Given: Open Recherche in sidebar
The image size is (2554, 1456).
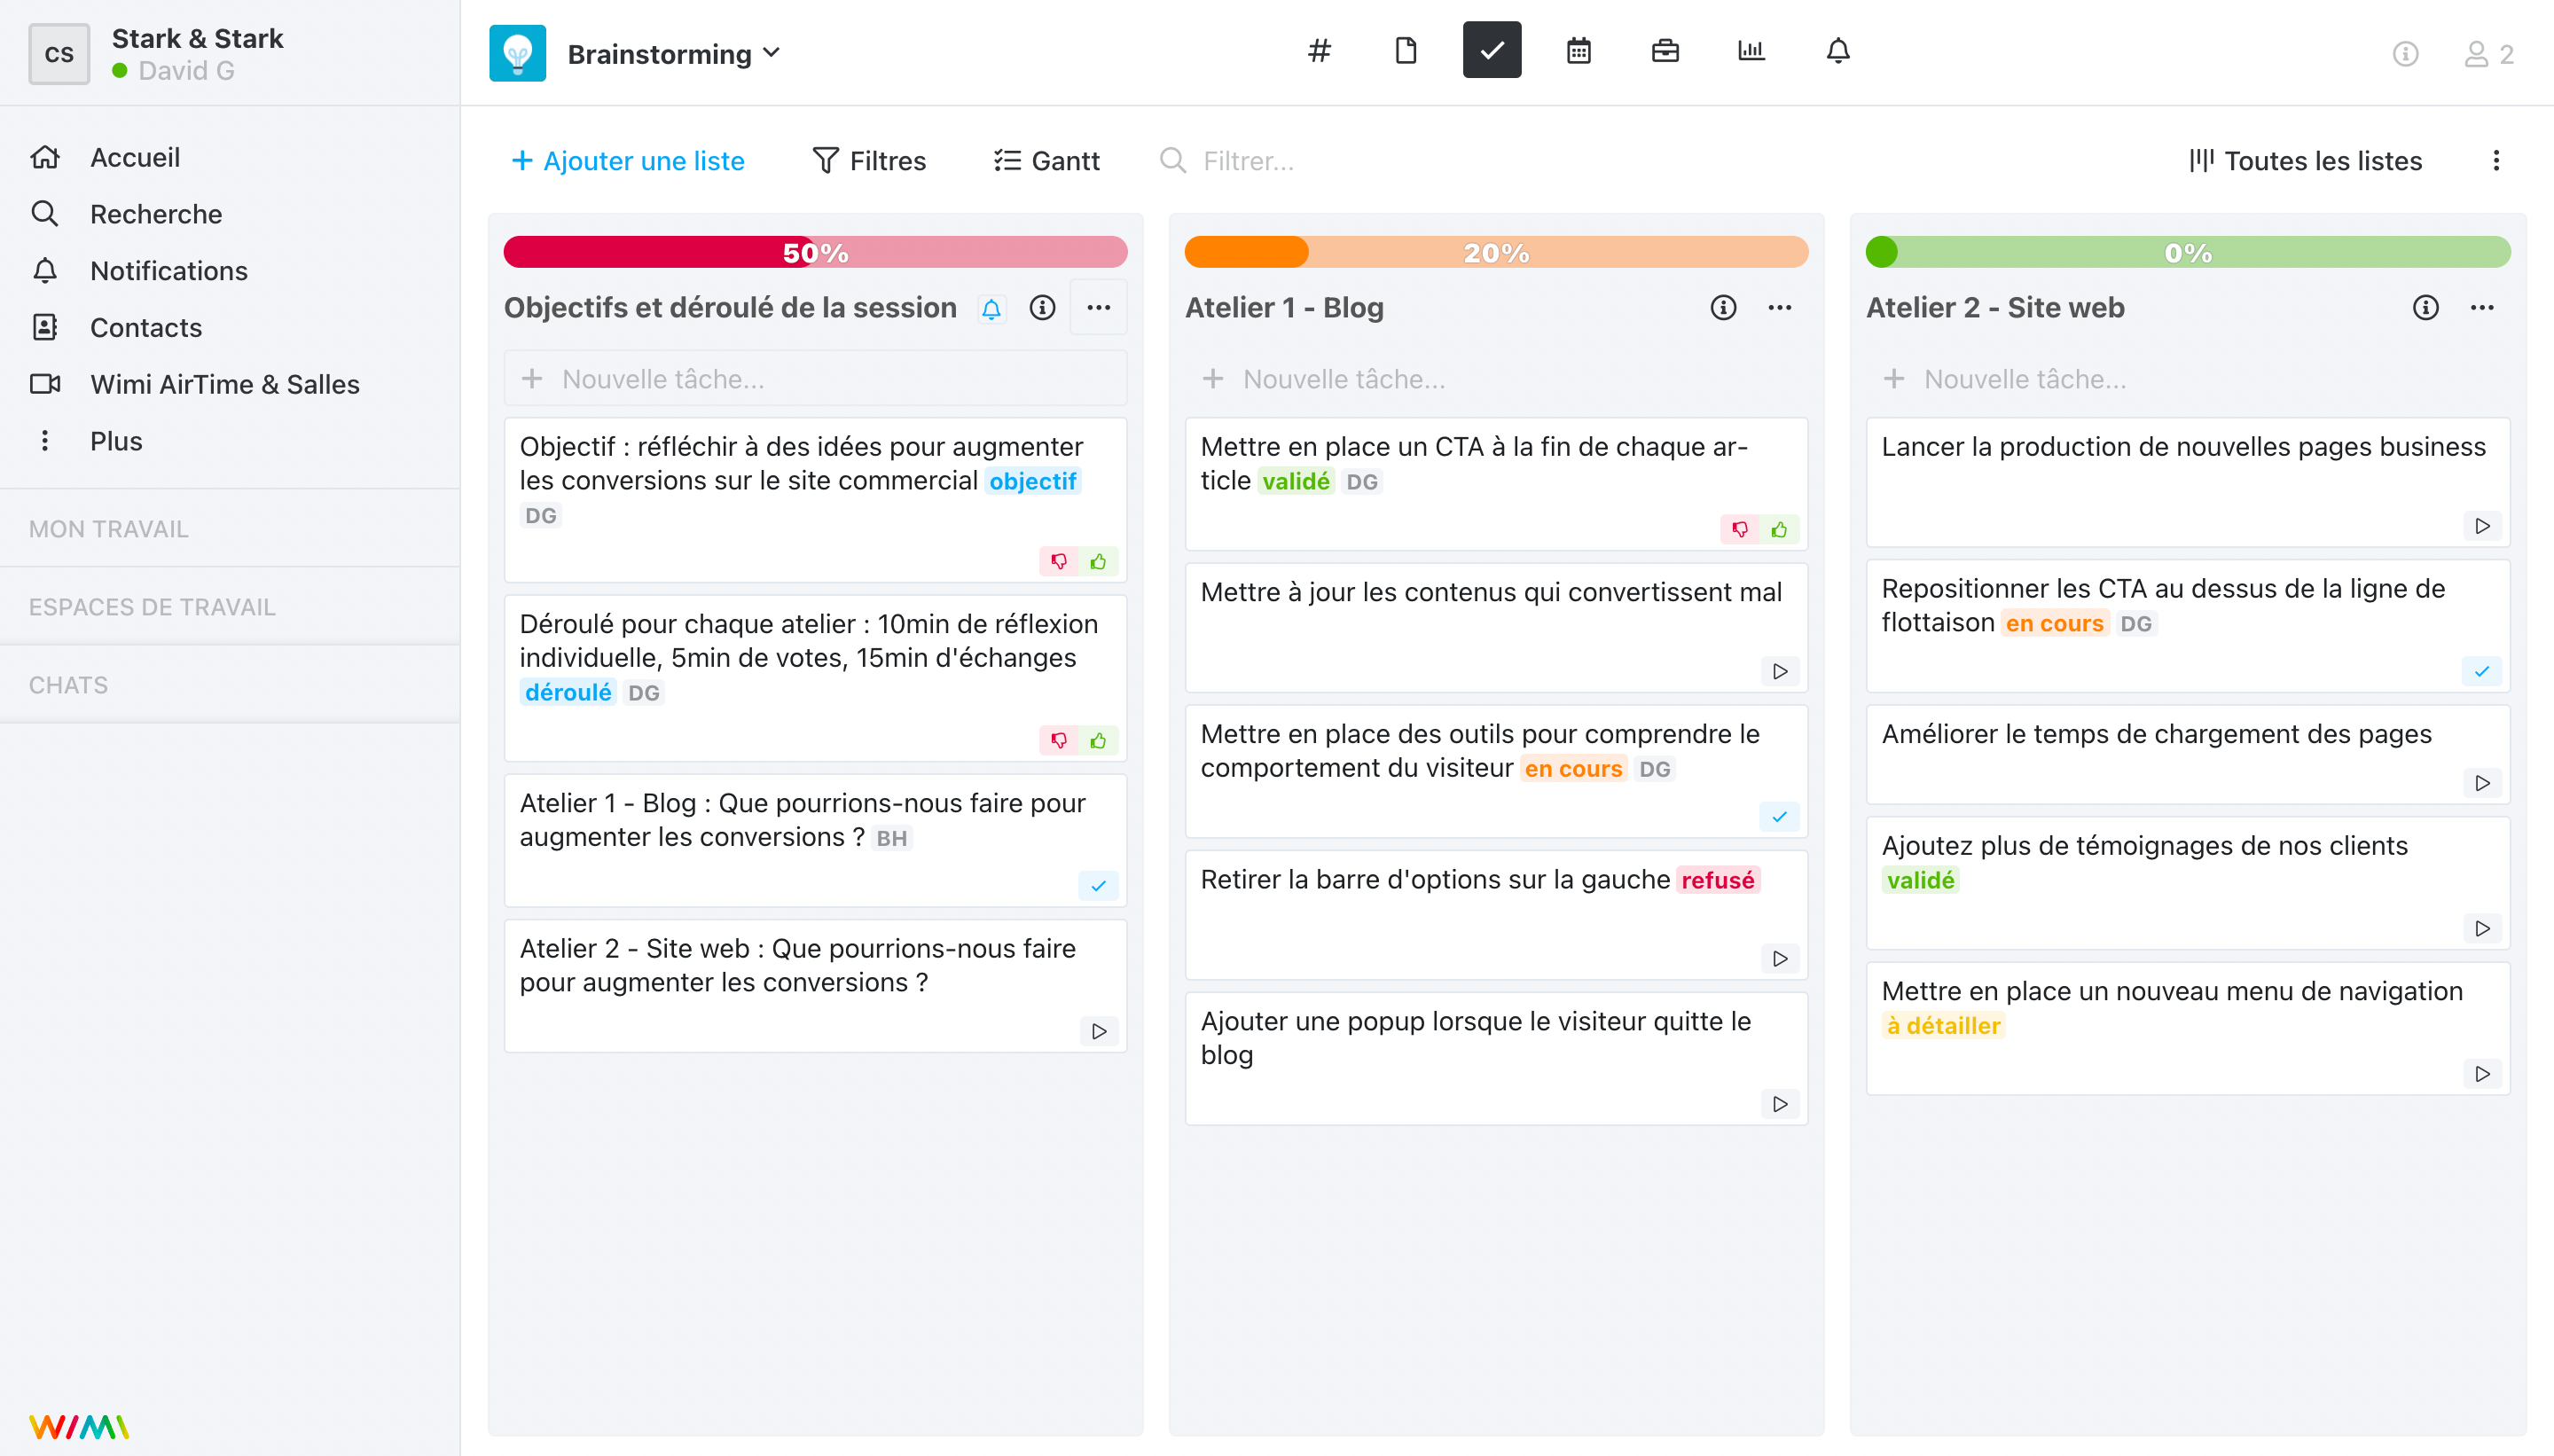Looking at the screenshot, I should (156, 213).
